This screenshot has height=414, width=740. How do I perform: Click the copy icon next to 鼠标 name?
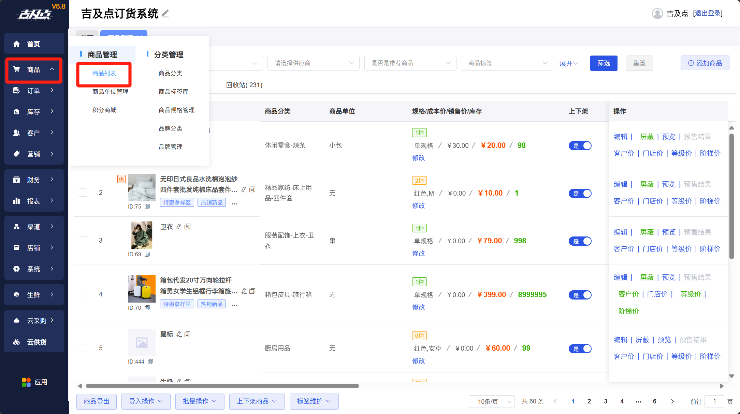tap(187, 334)
